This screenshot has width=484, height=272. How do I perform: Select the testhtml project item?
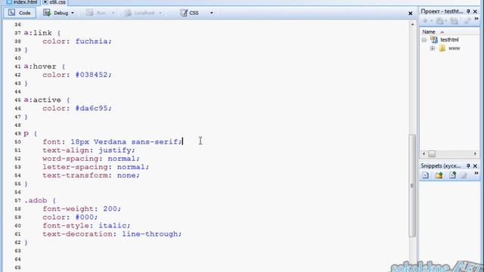[449, 40]
